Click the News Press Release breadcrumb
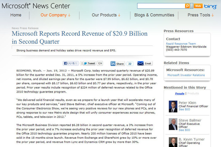The height and width of the screenshot is (147, 221). click(x=25, y=28)
